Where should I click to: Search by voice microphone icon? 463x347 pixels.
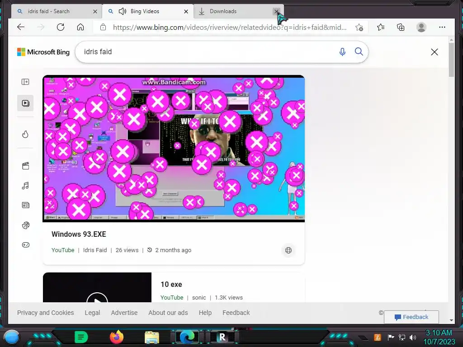coord(342,52)
